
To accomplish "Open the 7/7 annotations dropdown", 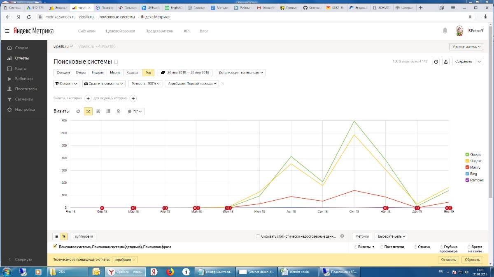I will [135, 111].
